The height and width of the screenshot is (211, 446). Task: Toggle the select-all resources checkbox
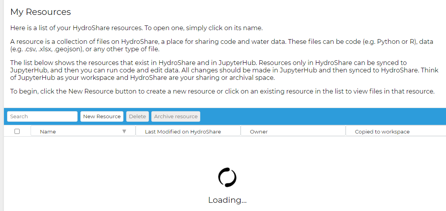17,131
